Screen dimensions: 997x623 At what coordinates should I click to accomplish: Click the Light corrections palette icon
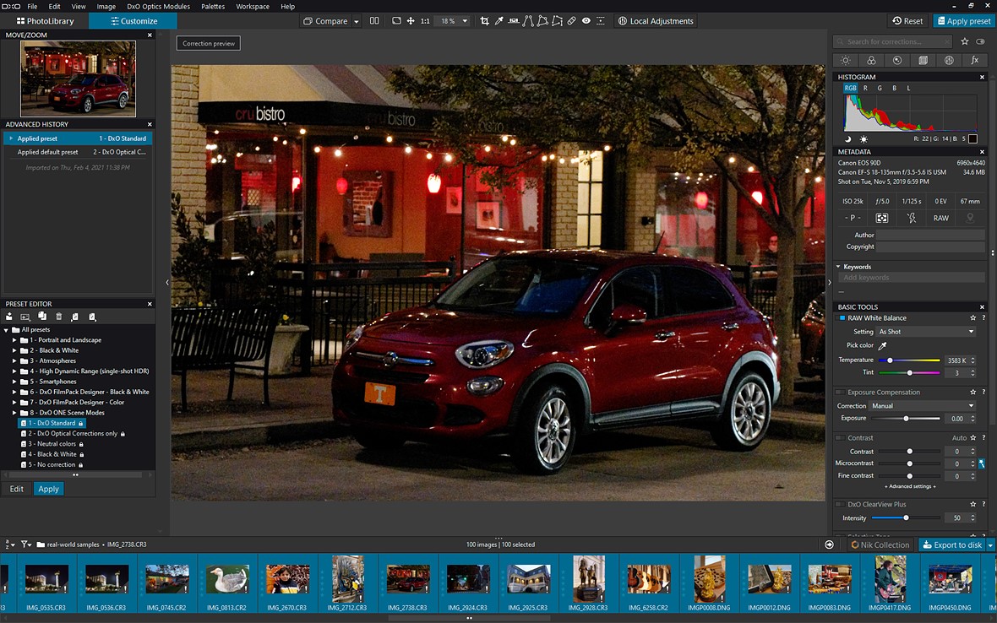tap(845, 61)
